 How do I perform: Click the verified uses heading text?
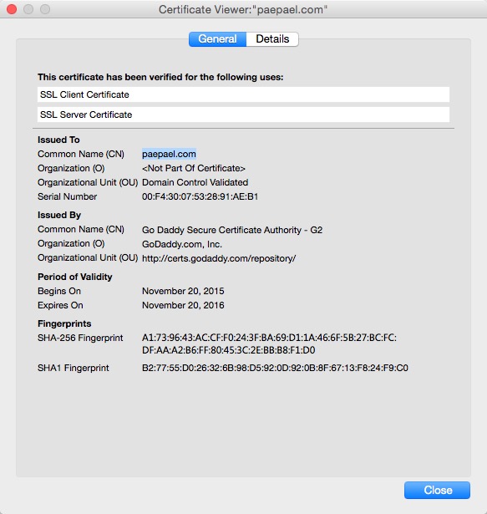(x=160, y=77)
